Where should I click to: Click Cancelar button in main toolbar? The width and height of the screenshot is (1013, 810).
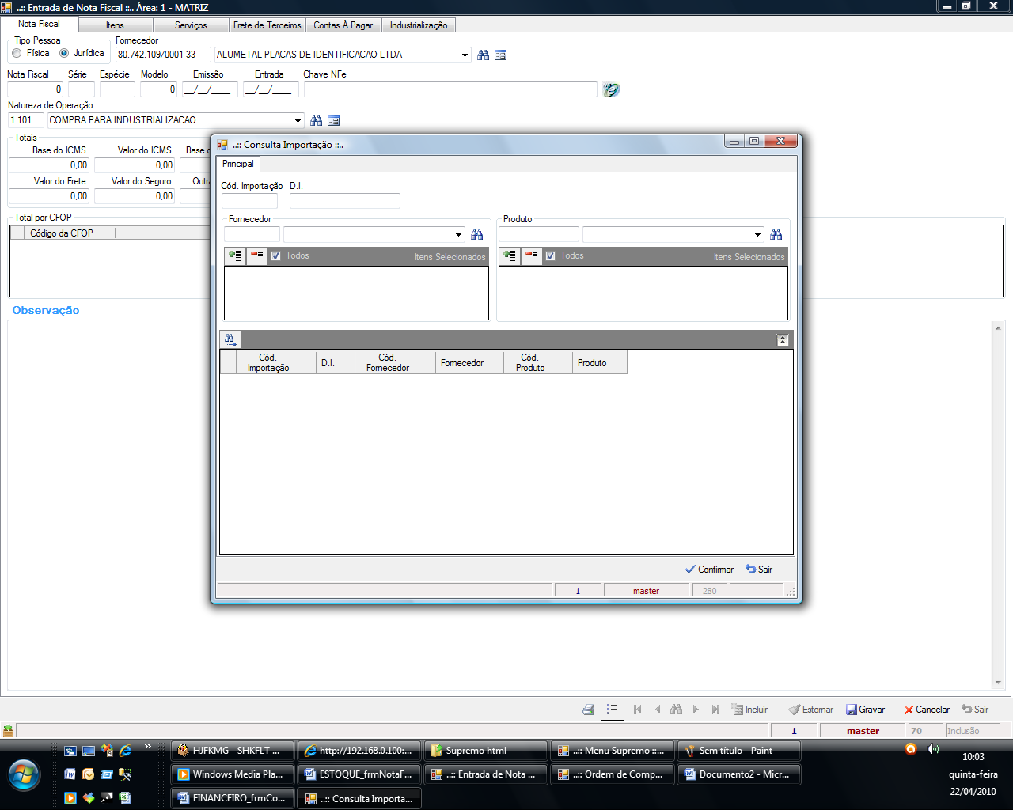[927, 710]
